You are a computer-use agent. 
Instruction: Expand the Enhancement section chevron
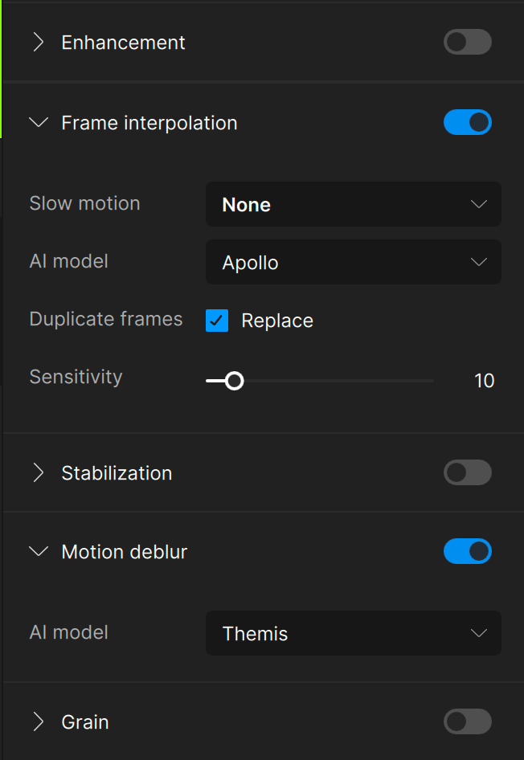38,43
